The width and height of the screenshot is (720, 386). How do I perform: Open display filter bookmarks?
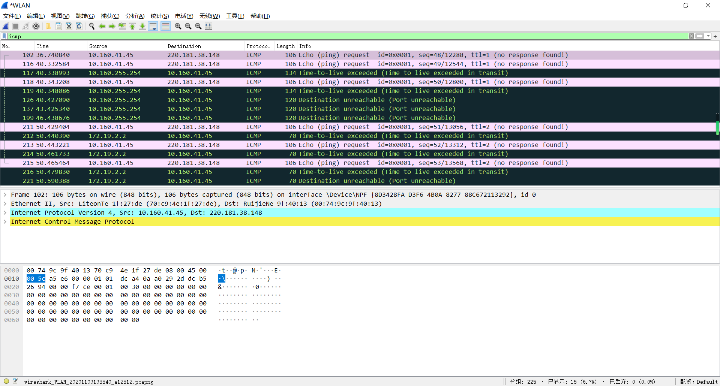coord(4,36)
